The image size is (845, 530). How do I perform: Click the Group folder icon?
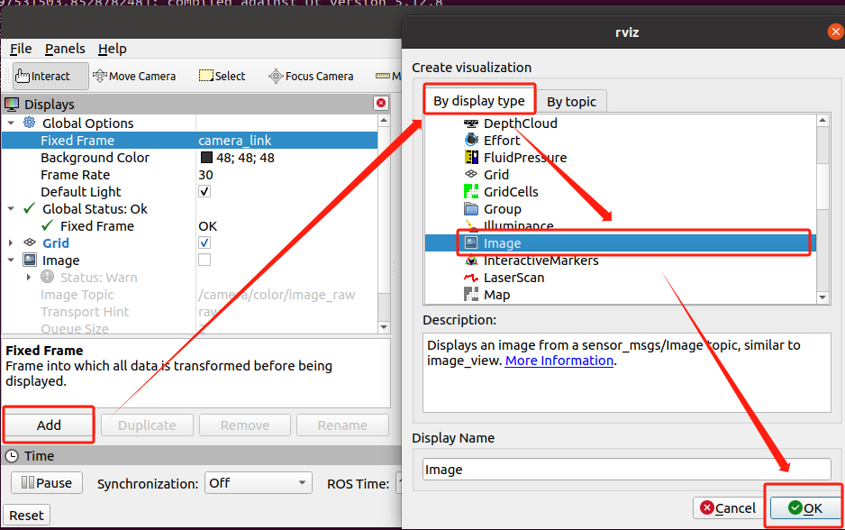[x=471, y=208]
